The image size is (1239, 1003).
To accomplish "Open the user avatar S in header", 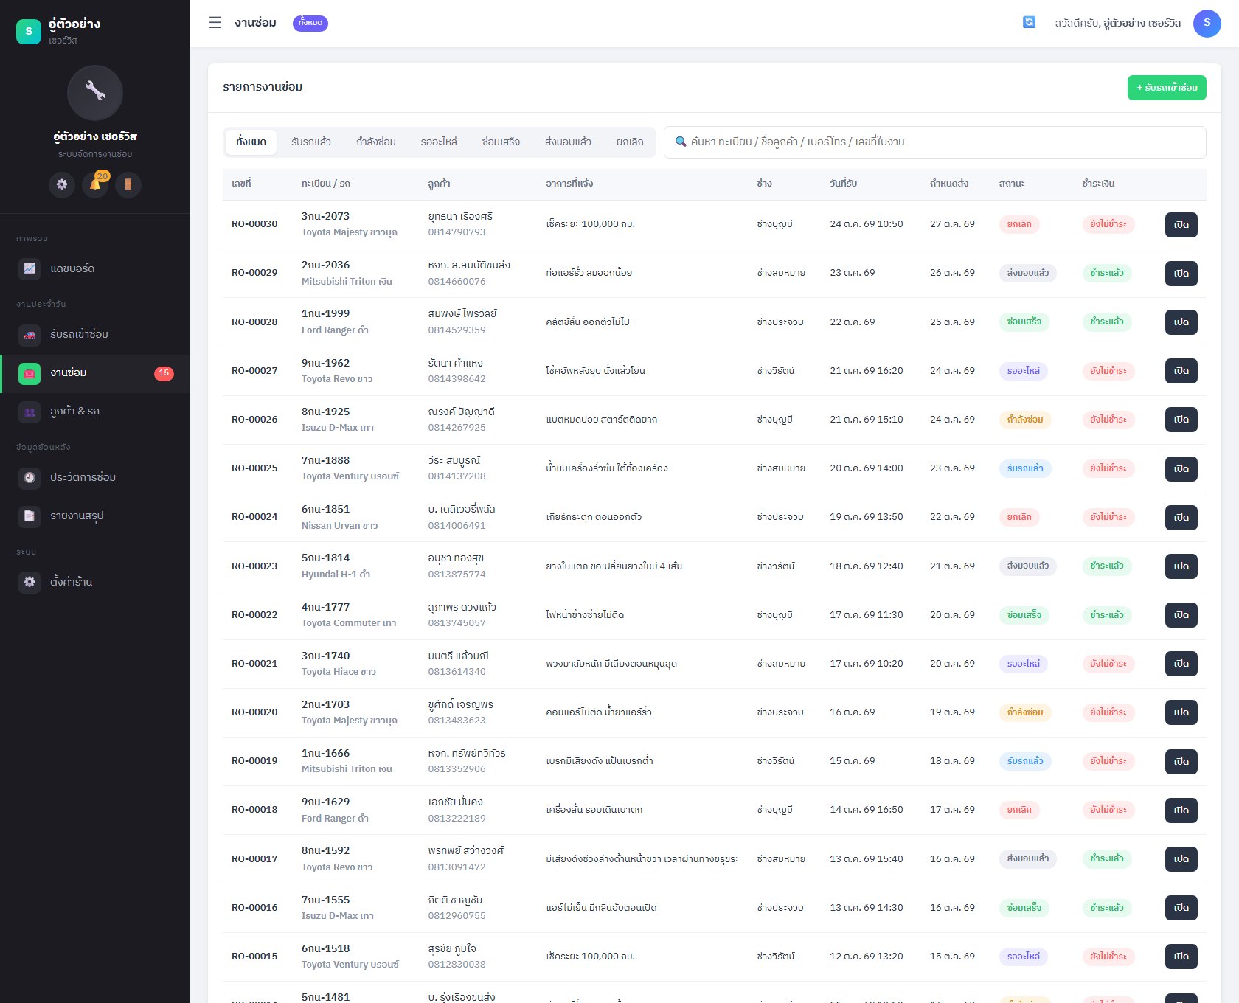I will [x=1207, y=24].
